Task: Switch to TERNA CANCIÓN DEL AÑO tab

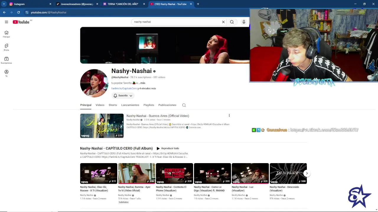Action: pyautogui.click(x=124, y=4)
